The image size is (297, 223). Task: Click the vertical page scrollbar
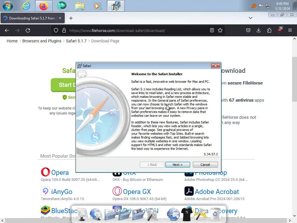pyautogui.click(x=294, y=79)
